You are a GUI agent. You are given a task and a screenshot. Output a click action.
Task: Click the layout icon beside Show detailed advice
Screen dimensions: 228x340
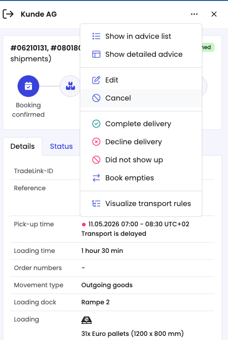pos(96,54)
